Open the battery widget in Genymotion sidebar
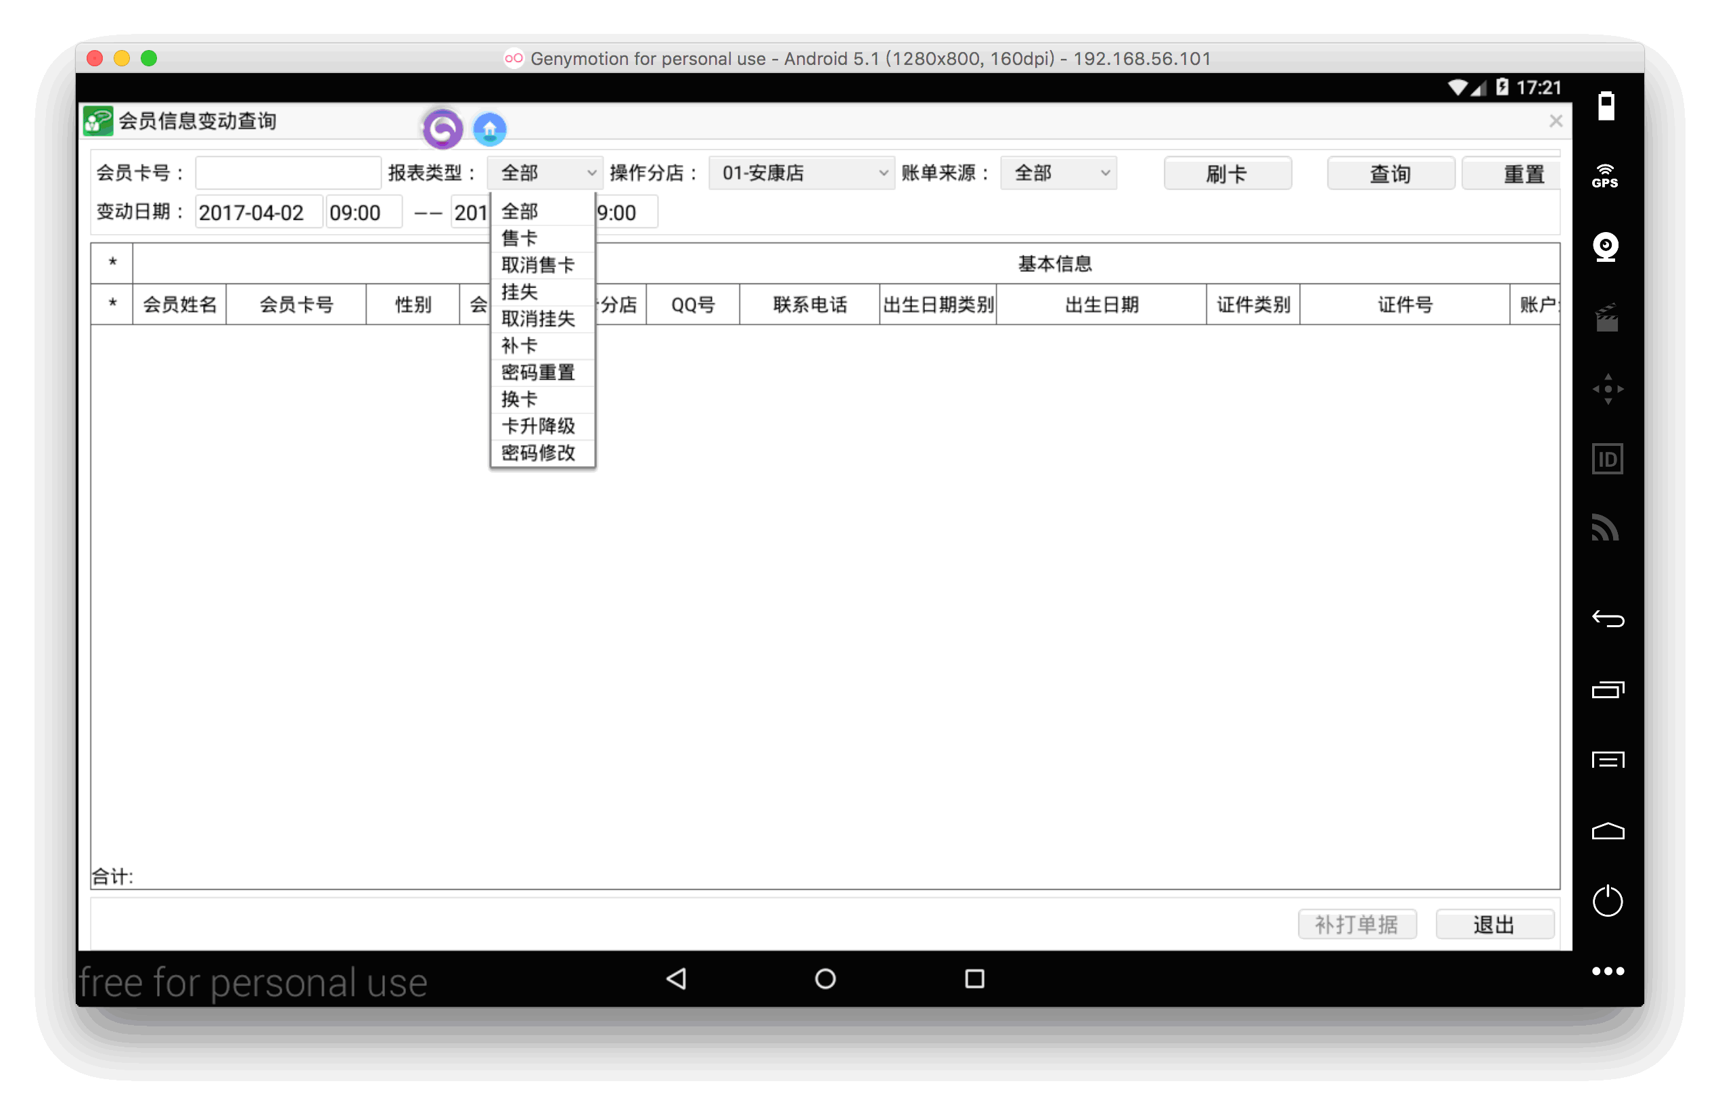Screen dimensions: 1720x1115 1606,106
